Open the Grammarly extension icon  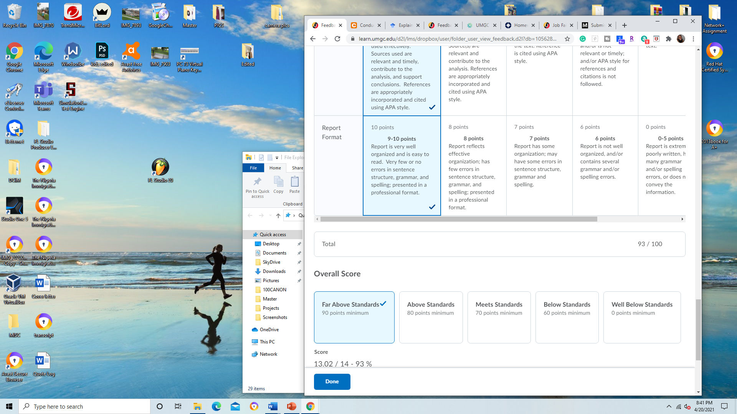tap(583, 39)
